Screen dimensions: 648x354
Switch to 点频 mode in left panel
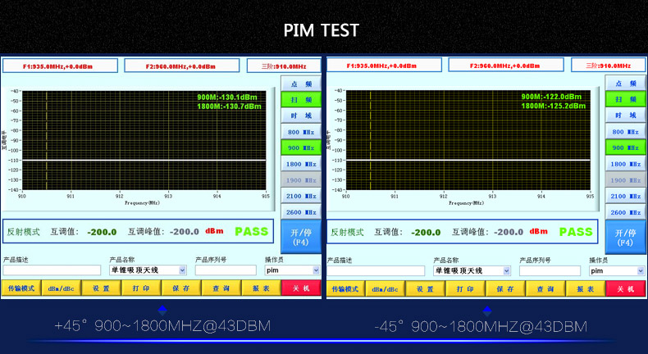tap(300, 84)
